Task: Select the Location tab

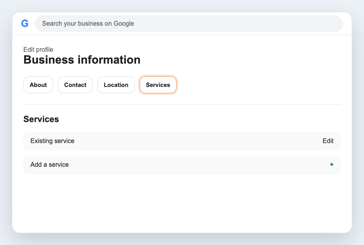Action: [116, 85]
